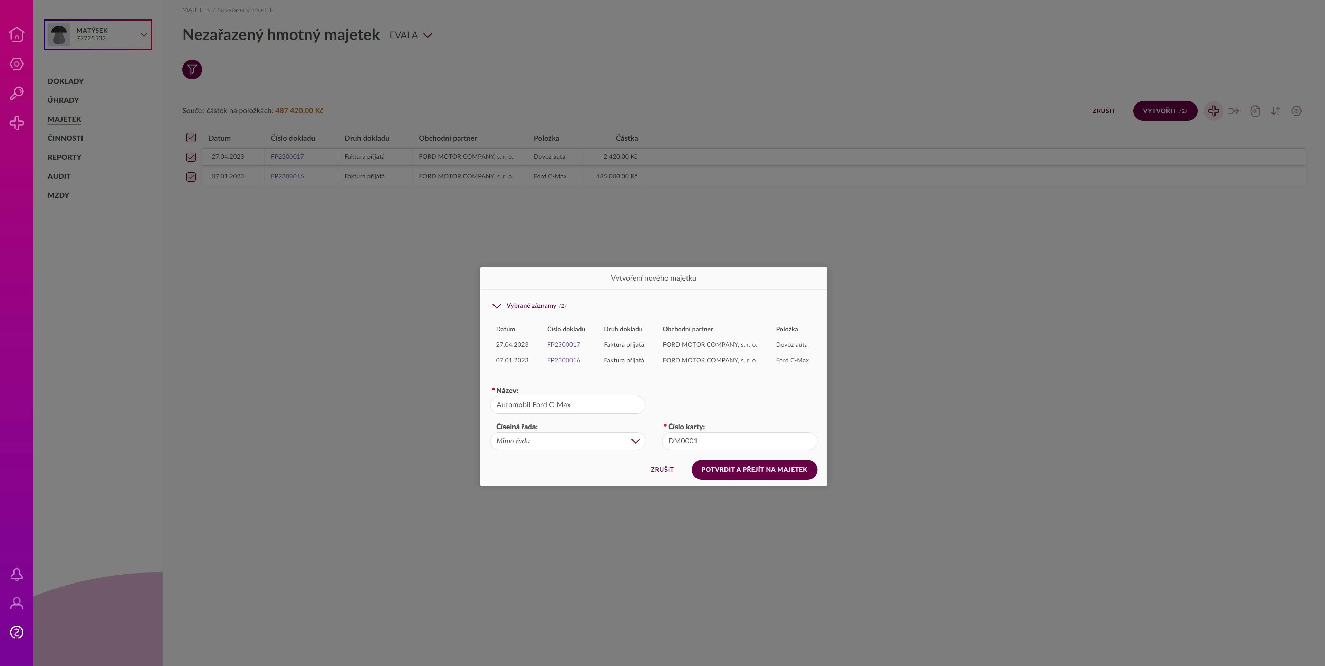Click 07.01.2023 date in dialog table
Viewport: 1325px width, 666px height.
click(x=512, y=360)
